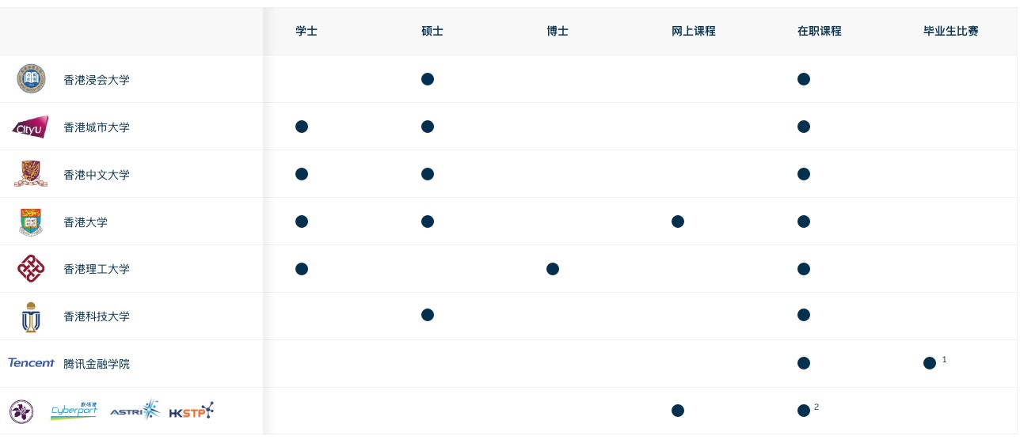Click the Chinese University of Hong Kong crest
This screenshot has width=1020, height=443.
pos(31,174)
